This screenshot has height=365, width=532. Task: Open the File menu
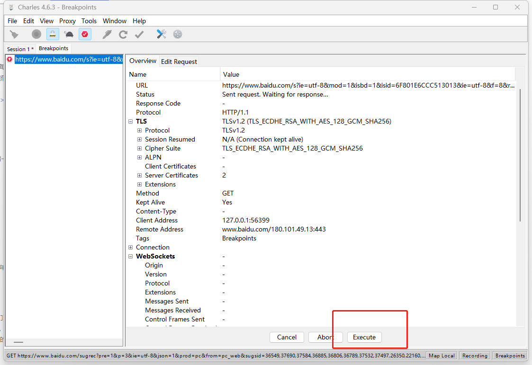12,21
